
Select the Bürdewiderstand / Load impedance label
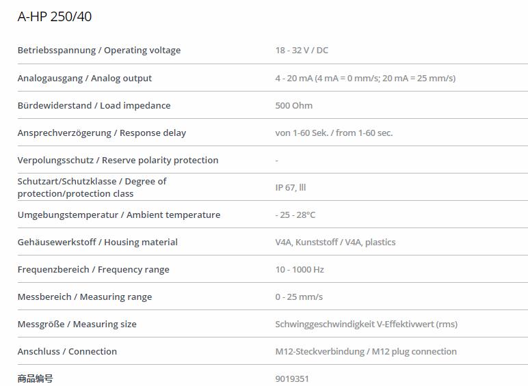pyautogui.click(x=94, y=106)
